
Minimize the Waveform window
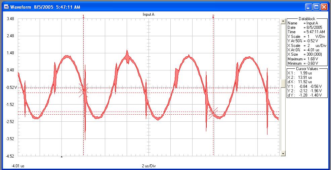308,7
